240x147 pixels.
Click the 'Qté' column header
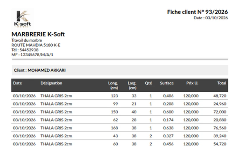click(148, 83)
